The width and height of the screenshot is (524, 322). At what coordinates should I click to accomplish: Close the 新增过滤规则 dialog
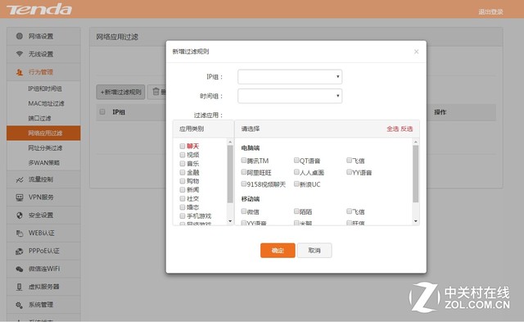click(416, 52)
